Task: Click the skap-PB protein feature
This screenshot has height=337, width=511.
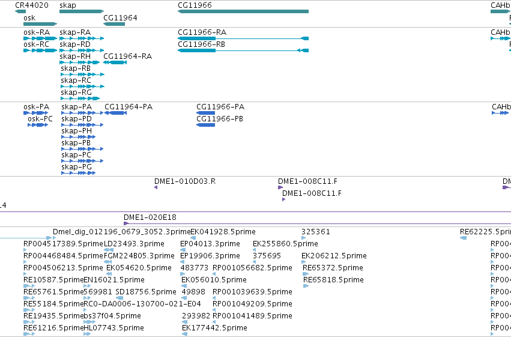Action: pos(82,149)
